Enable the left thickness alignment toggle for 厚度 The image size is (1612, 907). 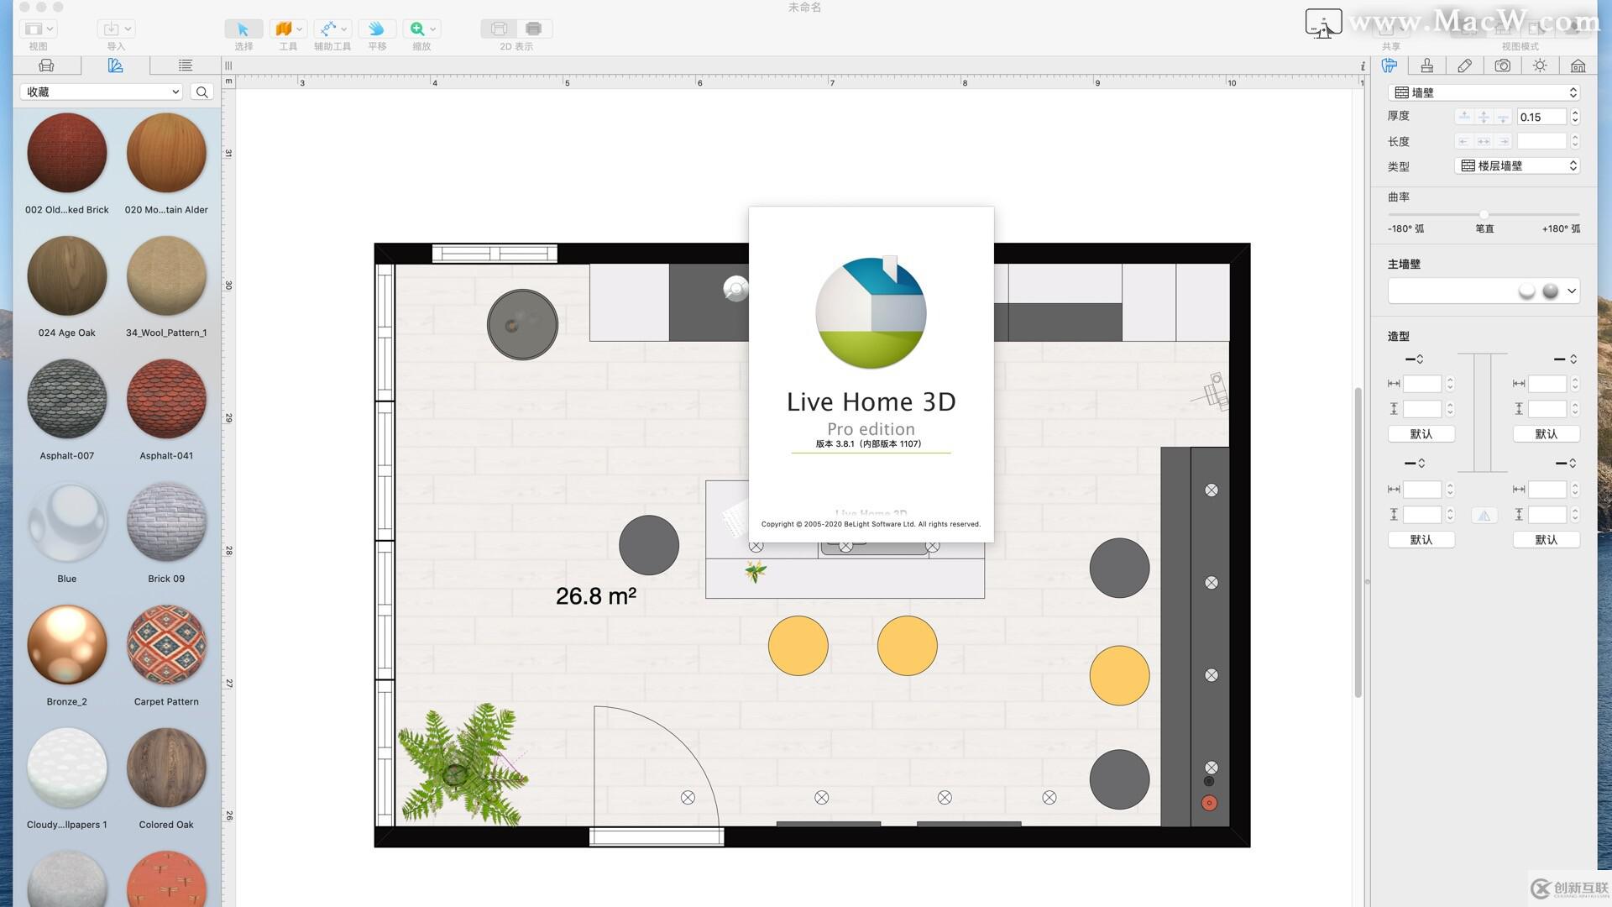[x=1464, y=117]
